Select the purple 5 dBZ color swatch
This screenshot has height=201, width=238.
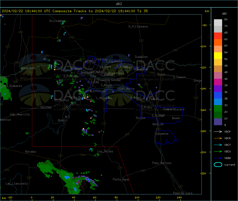click(x=218, y=122)
